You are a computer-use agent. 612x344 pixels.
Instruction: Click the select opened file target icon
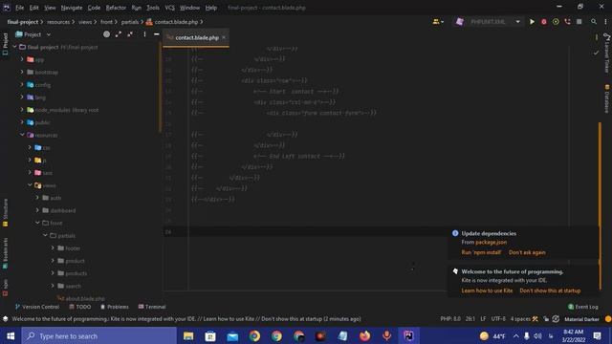[106, 34]
